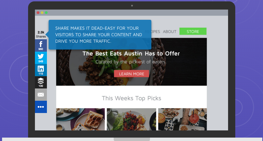This screenshot has height=141, width=263.
Task: Open the STORE green button
Action: tap(193, 31)
